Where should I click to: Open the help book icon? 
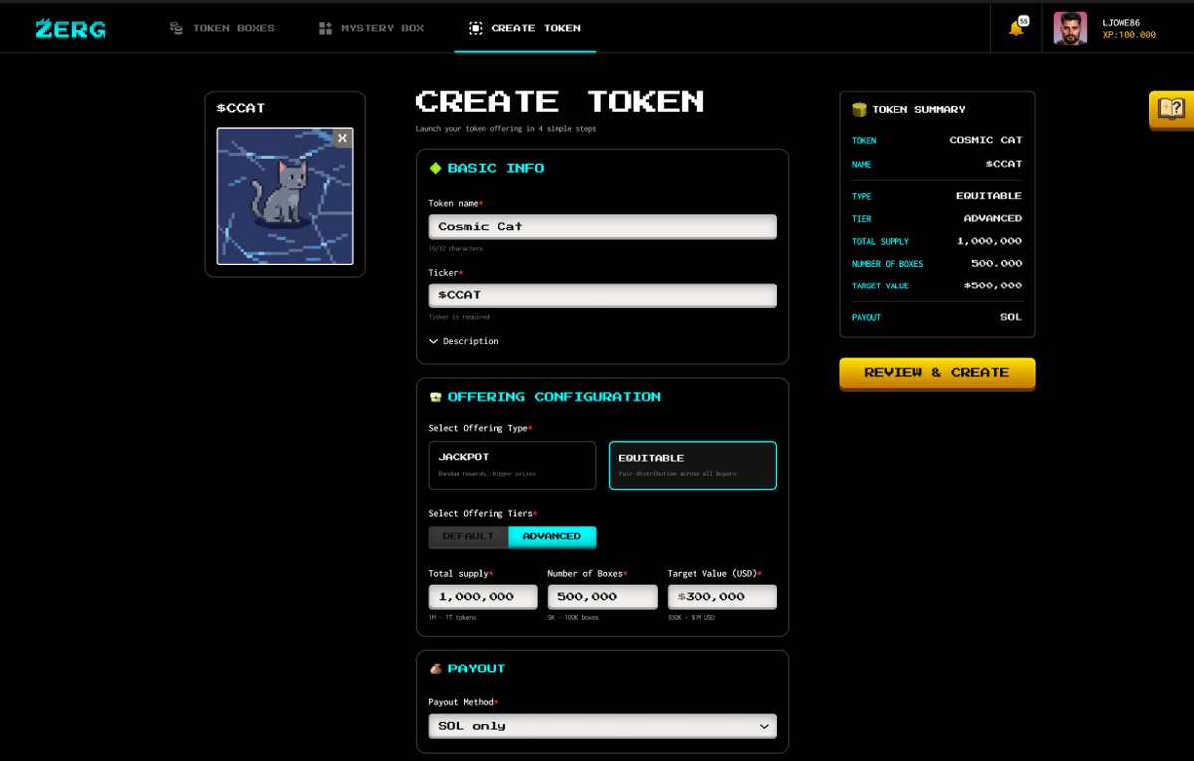click(x=1171, y=109)
